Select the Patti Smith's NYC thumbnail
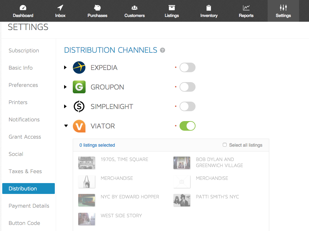The height and width of the screenshot is (231, 309). (182, 200)
